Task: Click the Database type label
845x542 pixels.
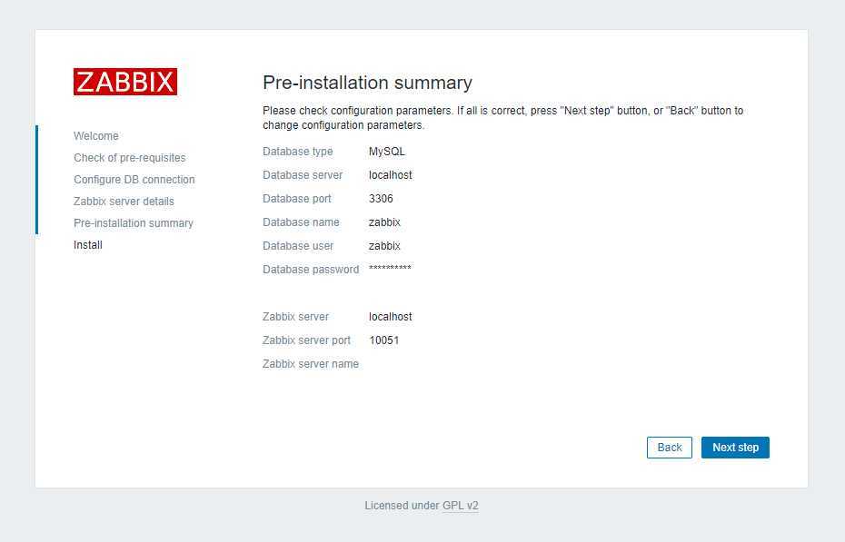Action: pyautogui.click(x=297, y=152)
